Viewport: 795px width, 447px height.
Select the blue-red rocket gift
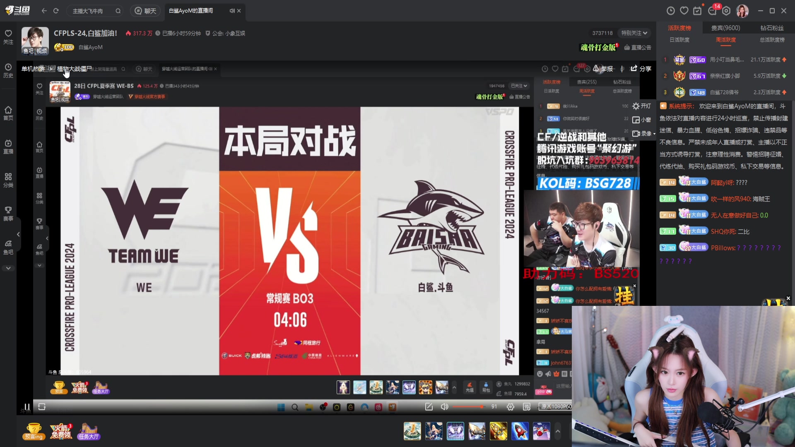pos(520,431)
